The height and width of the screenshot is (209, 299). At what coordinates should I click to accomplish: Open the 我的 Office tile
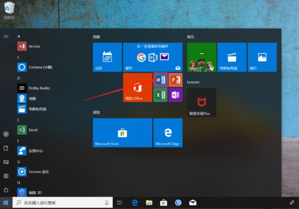137,87
